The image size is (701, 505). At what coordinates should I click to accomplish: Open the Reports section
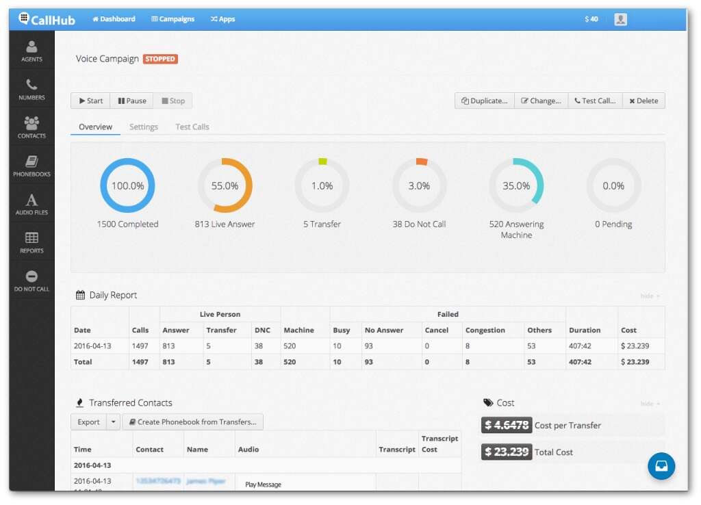[31, 241]
